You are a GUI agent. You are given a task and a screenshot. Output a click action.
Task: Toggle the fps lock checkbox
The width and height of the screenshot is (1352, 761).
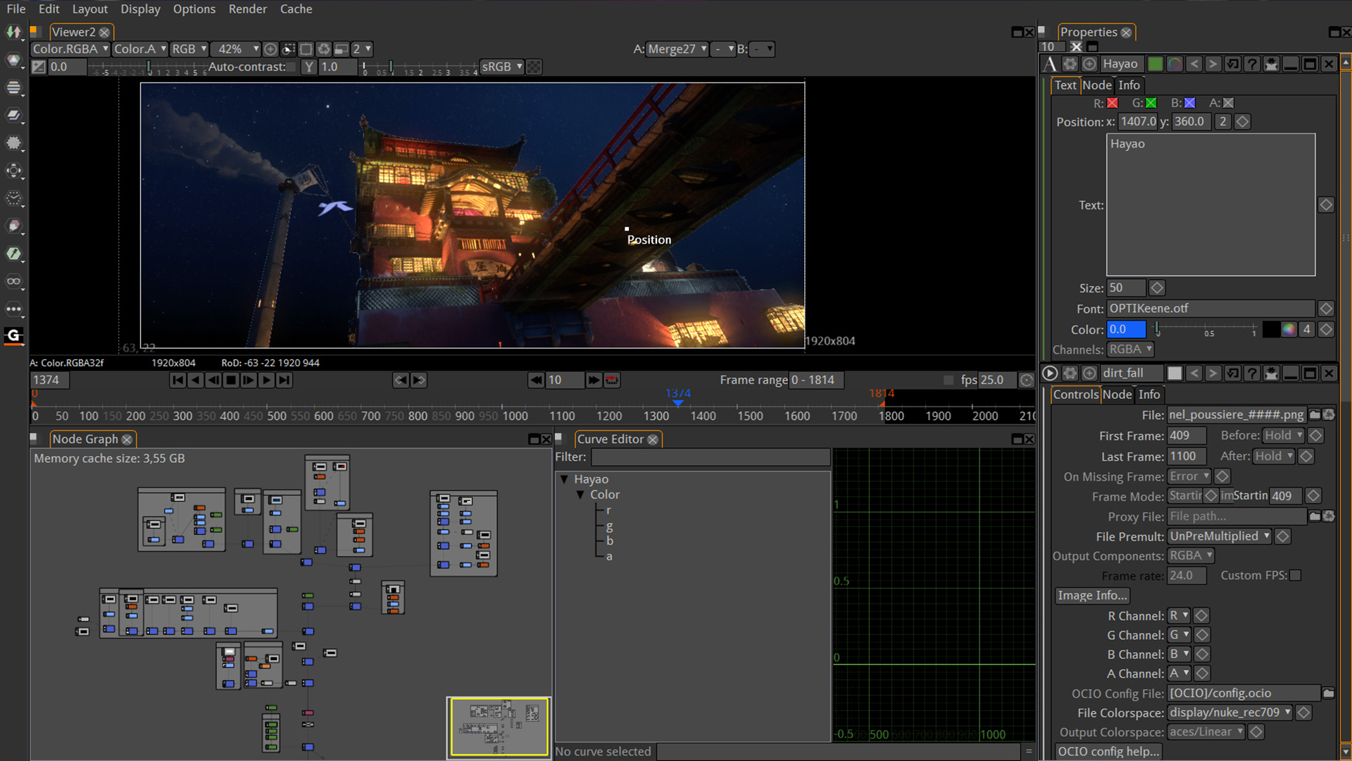(949, 380)
